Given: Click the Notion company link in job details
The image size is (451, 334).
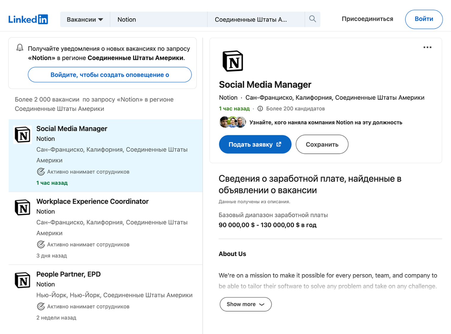Looking at the screenshot, I should pos(228,97).
